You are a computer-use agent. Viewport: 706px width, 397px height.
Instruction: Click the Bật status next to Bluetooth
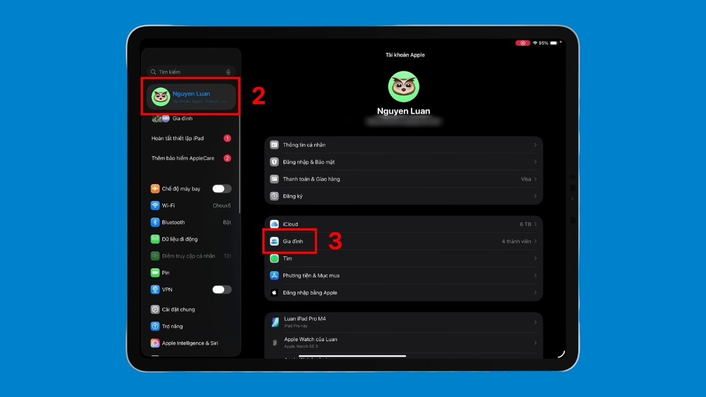[x=227, y=222]
